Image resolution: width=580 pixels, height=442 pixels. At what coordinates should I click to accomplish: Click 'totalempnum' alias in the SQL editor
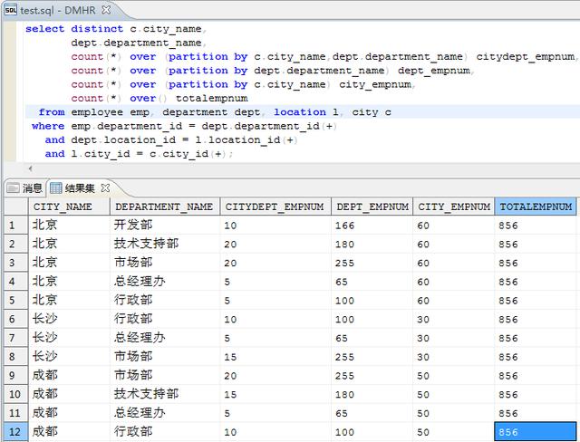[211, 99]
